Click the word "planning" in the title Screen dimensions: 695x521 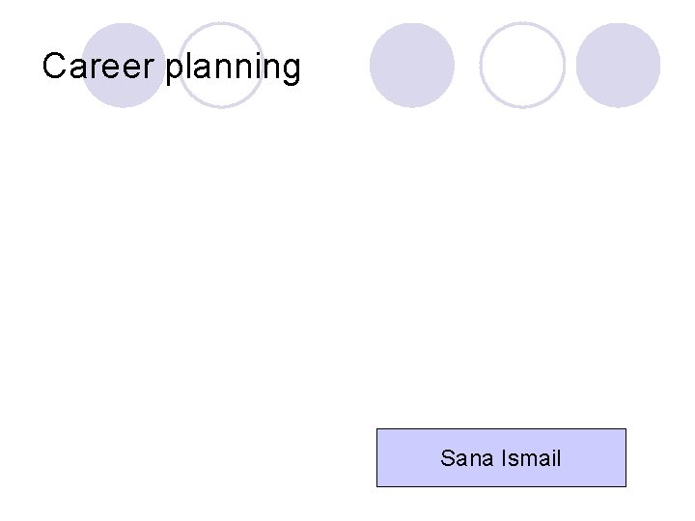[x=234, y=69]
